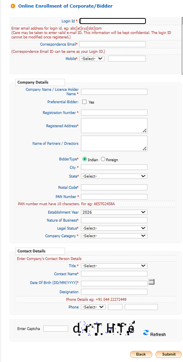Screen dimensions: 183x362
Task: Click the captcha image
Action: 104,328
